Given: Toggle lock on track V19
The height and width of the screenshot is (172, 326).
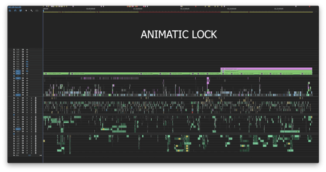Looking at the screenshot, I should (14, 52).
